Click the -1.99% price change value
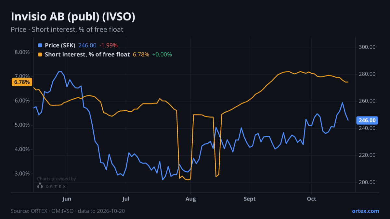This screenshot has width=390, height=219. (x=108, y=45)
